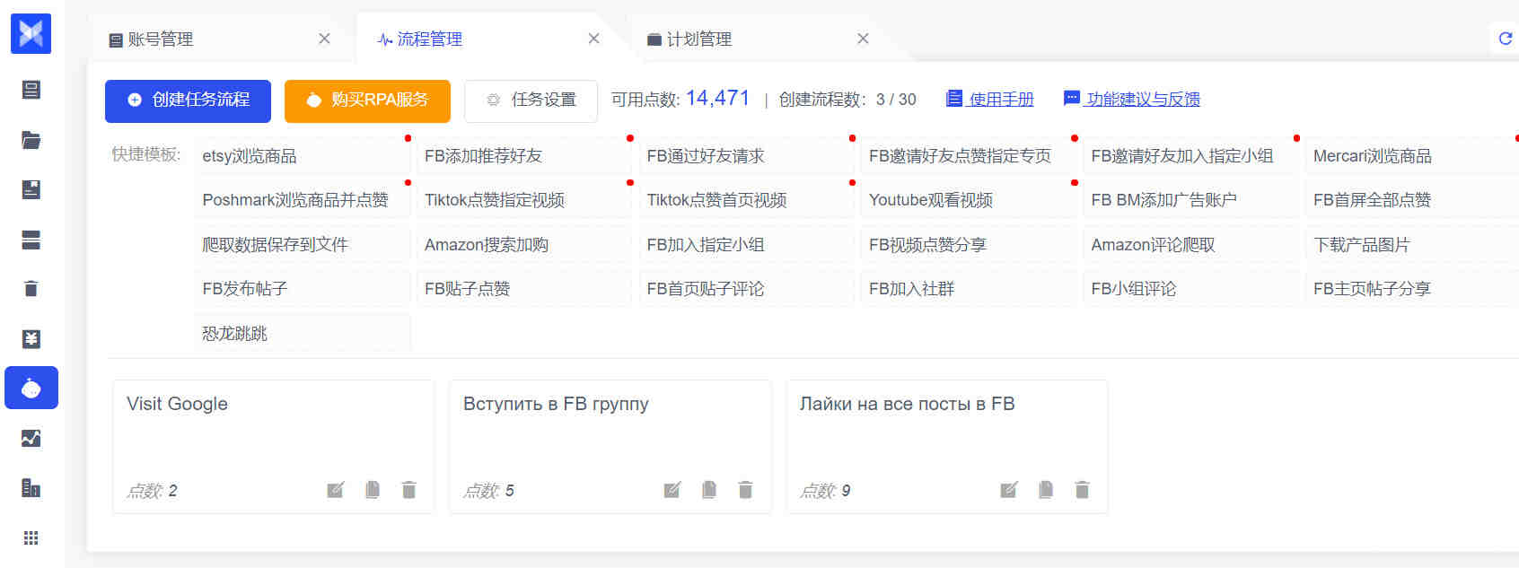
Task: Select the FB视频点赞分享 template
Action: (969, 244)
